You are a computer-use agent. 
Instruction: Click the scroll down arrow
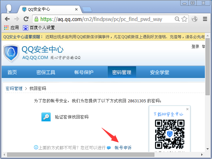[208, 149]
